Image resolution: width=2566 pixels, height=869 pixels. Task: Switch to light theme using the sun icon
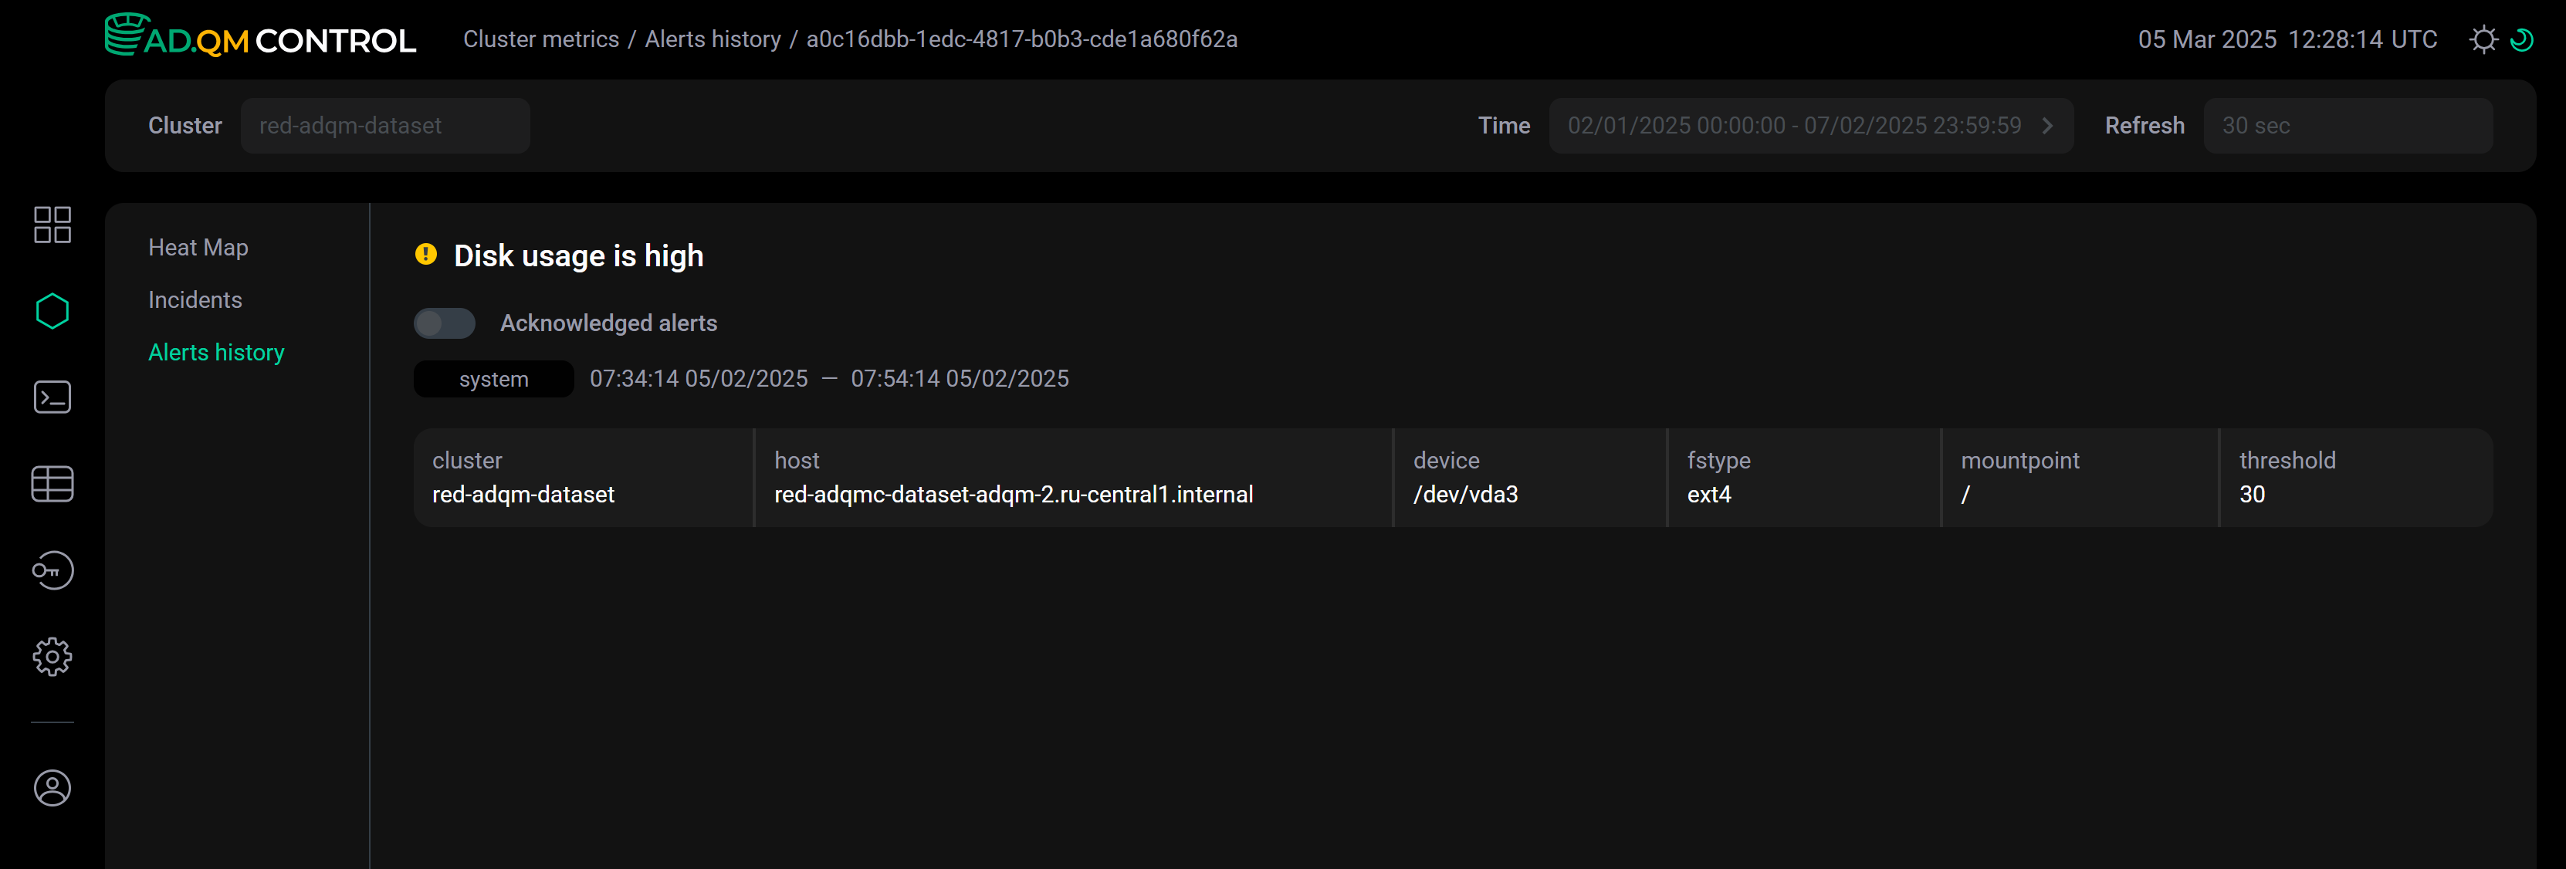tap(2483, 39)
